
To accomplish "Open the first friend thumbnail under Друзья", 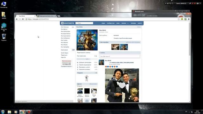I will pos(80,91).
